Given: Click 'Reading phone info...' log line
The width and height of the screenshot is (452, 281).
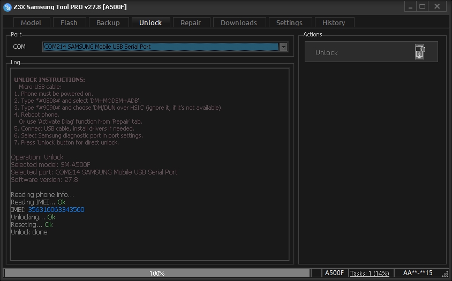Looking at the screenshot, I should [42, 194].
